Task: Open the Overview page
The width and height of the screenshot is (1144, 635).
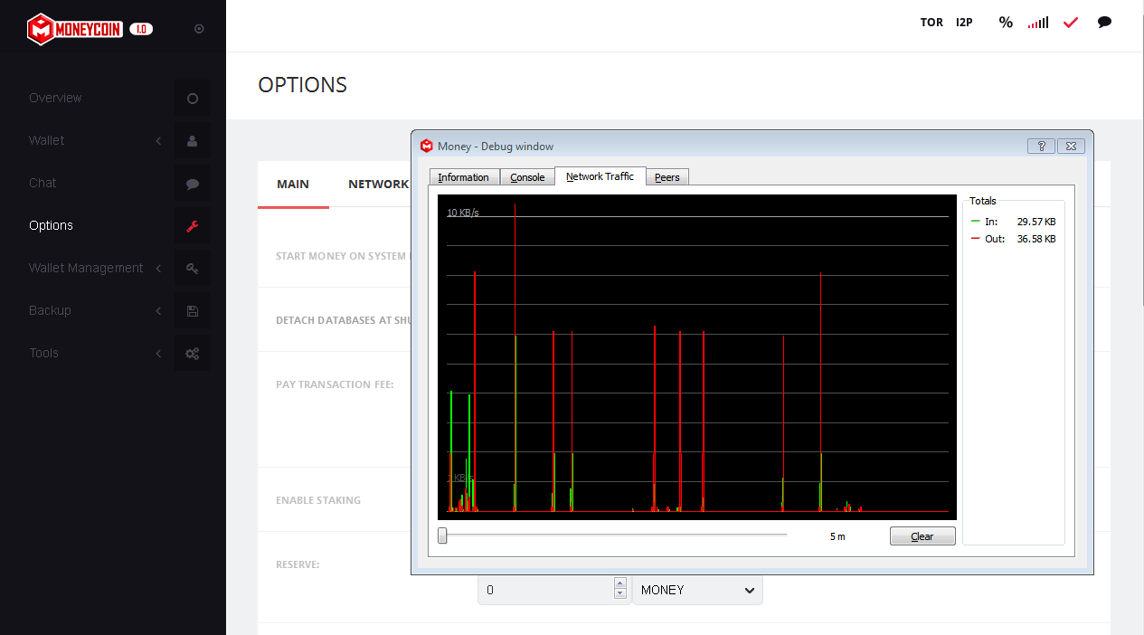Action: coord(55,98)
